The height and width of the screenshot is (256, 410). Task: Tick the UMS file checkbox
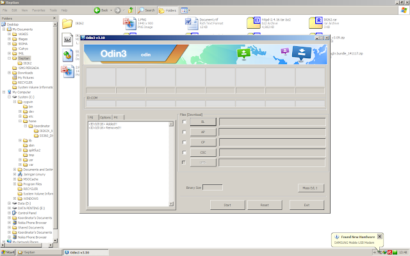(184, 163)
